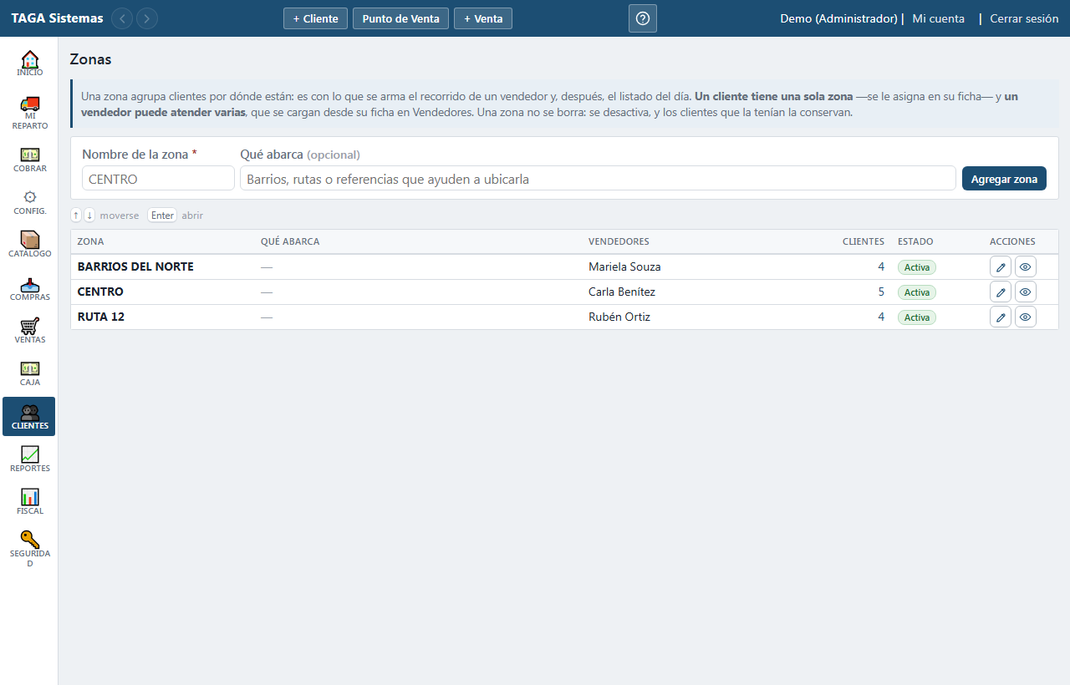
Task: Open the Caja section
Action: pos(29,373)
